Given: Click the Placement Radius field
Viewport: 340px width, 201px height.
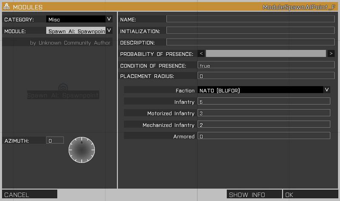Looking at the screenshot, I should (266, 76).
